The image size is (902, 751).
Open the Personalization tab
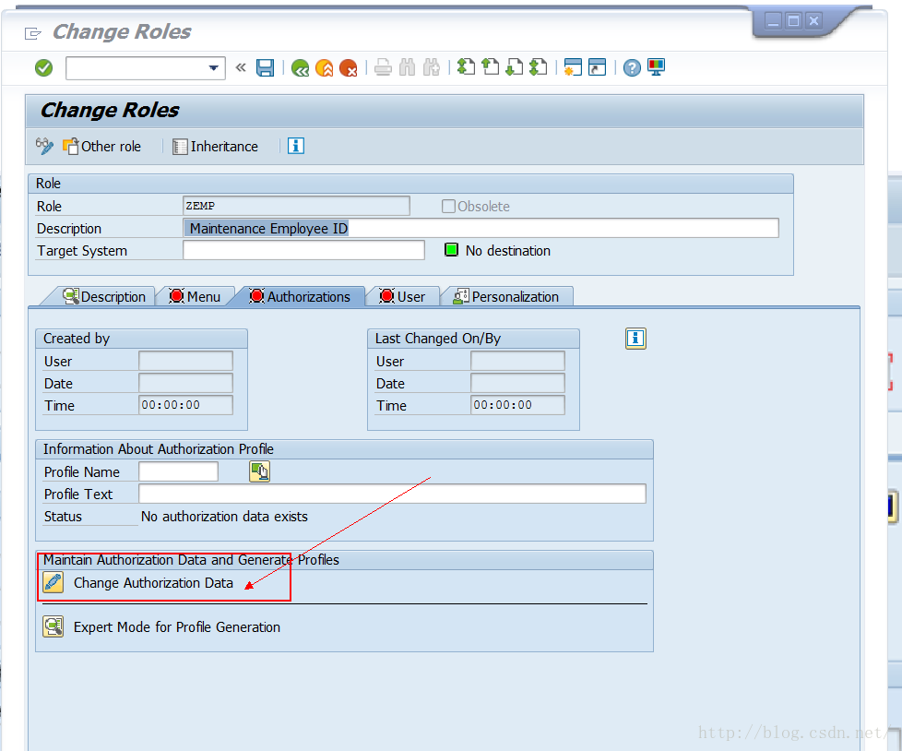(506, 297)
